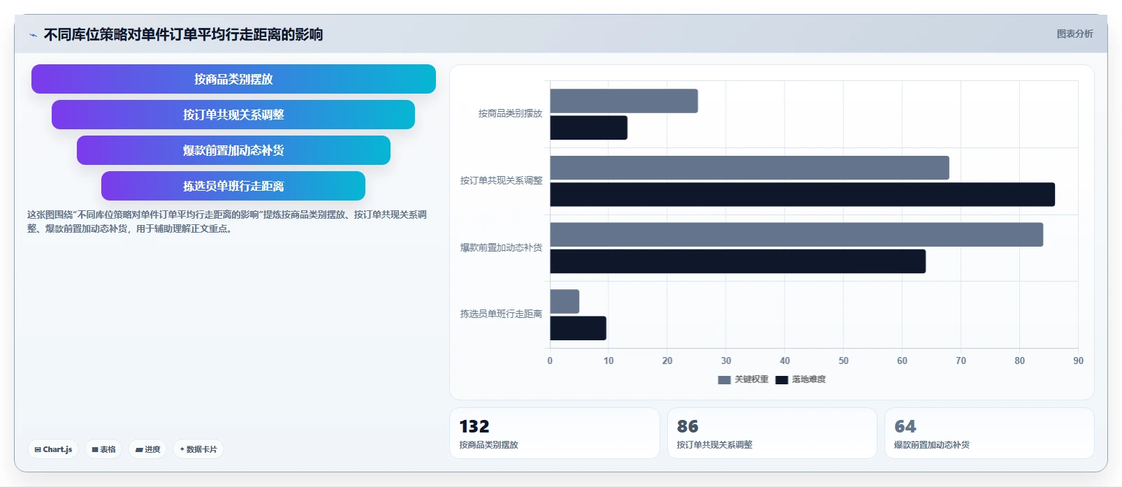Click the title 不同库位策略对单件订单平均行走距离的影响

pyautogui.click(x=183, y=34)
